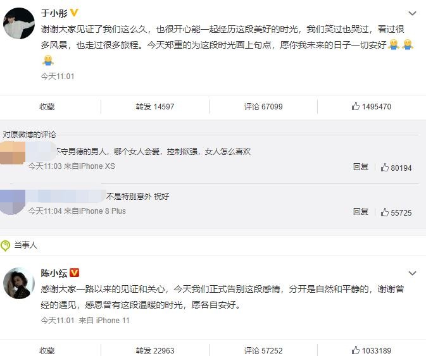Open comments 评论 67099 on first post
This screenshot has width=426, height=356.
[263, 107]
